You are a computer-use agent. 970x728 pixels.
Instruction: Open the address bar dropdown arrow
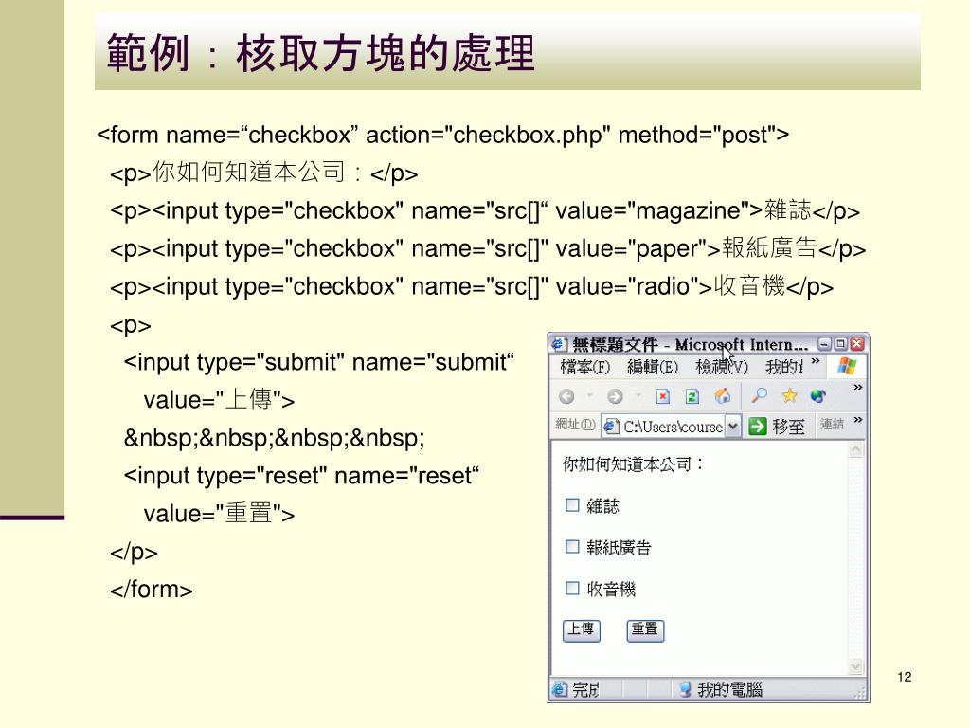click(x=732, y=426)
